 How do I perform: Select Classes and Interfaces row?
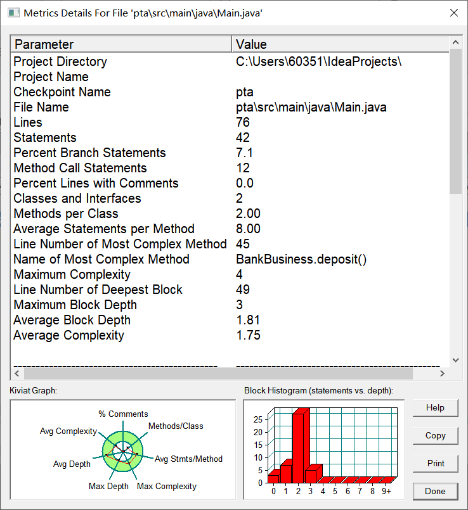click(230, 198)
